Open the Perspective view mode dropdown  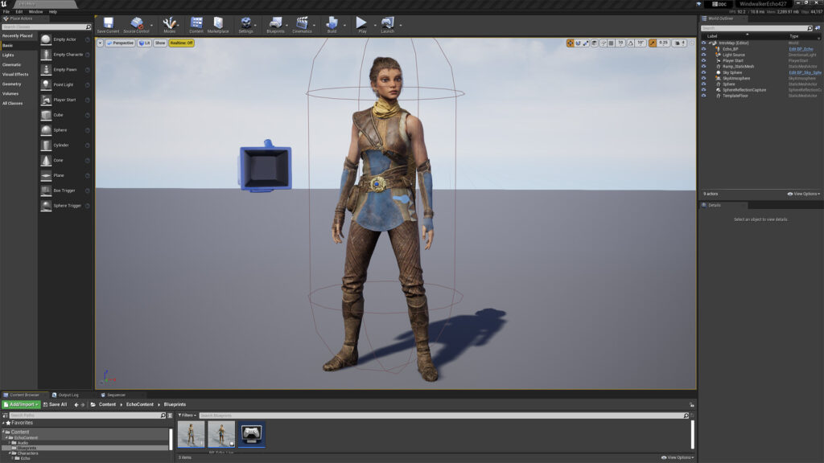pos(121,43)
